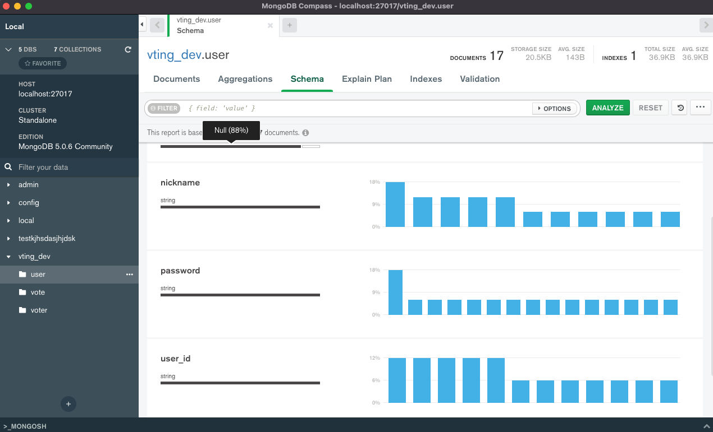Expand the testkjhsdasjhjdsk database
Viewport: 713px width, 432px height.
[x=8, y=238]
